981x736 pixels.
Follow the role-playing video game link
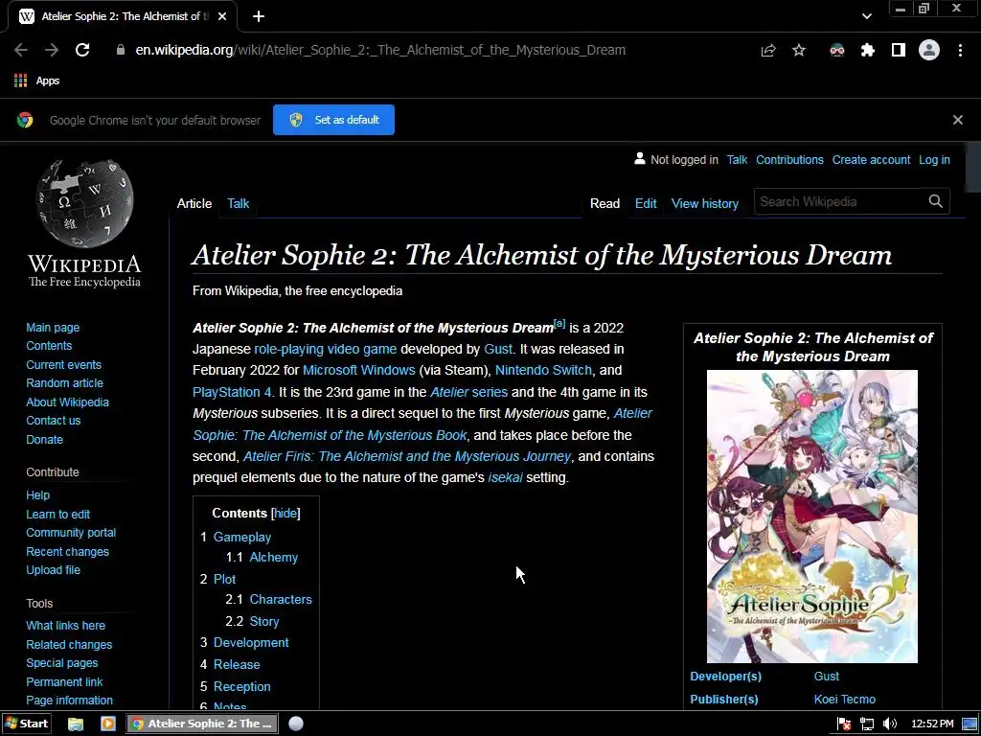(x=326, y=349)
